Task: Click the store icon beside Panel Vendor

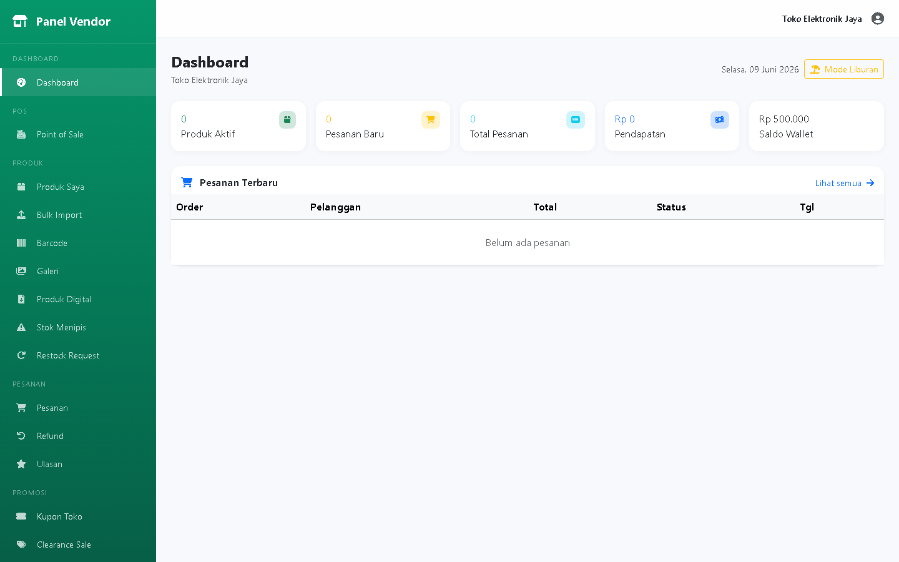Action: 20,21
